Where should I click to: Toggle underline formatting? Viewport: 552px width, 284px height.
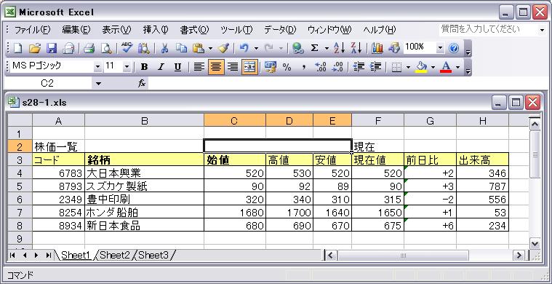coord(177,67)
